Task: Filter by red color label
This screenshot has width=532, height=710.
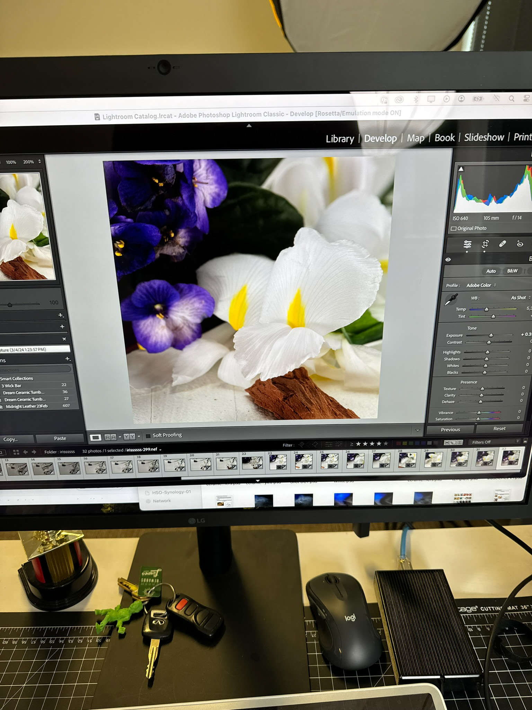Action: click(398, 443)
